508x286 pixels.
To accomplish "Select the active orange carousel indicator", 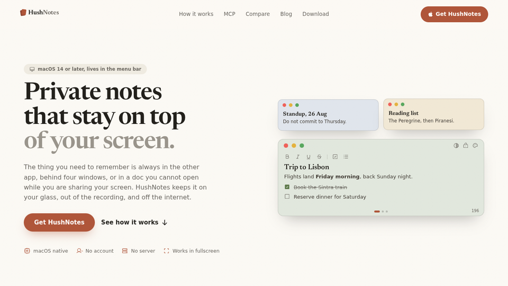I will (x=377, y=211).
